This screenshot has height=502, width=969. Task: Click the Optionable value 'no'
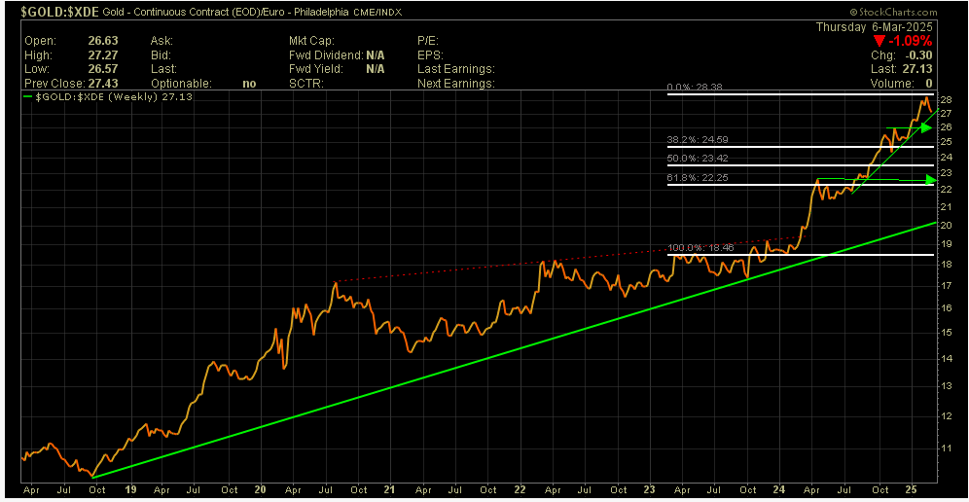249,84
